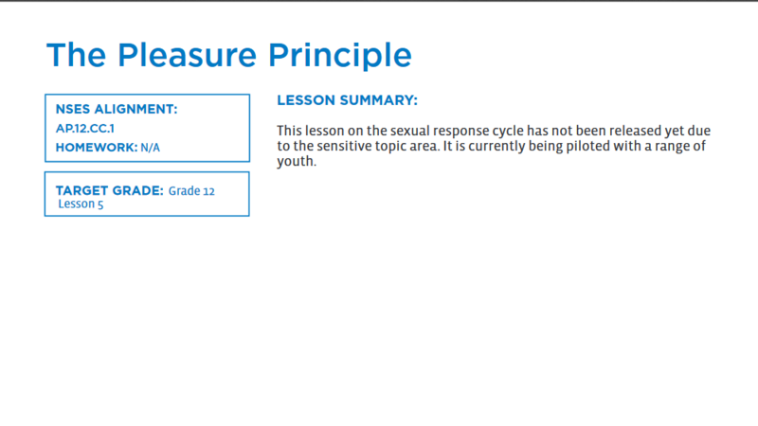Click the title "The Pleasure Principle"
Screen dimensions: 758x426
(228, 55)
